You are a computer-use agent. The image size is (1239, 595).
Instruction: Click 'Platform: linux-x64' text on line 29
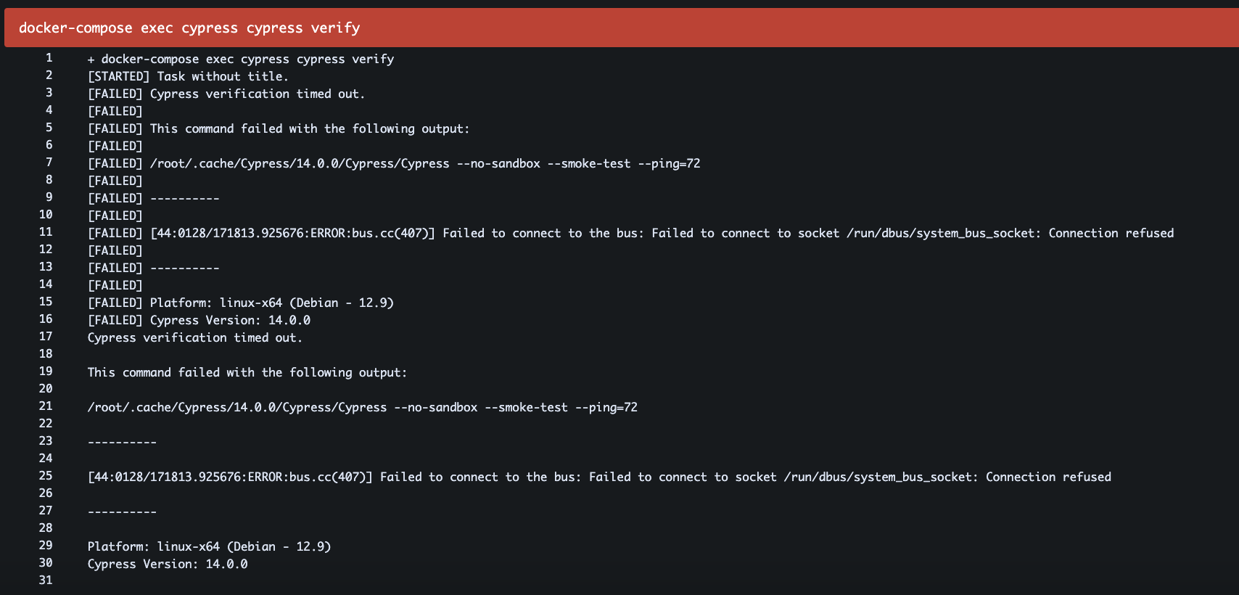(210, 546)
